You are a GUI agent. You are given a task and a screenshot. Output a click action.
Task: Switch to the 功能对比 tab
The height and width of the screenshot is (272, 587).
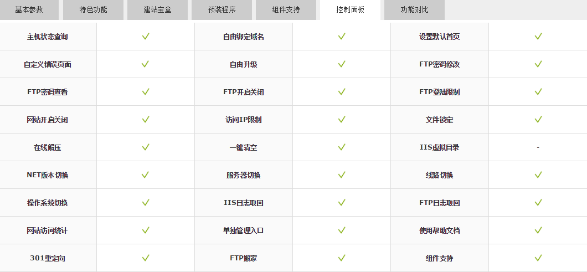[414, 10]
